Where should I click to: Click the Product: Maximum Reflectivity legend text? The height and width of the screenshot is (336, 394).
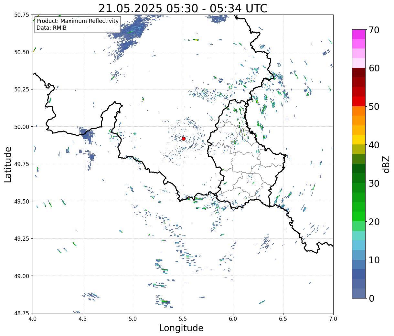(78, 21)
